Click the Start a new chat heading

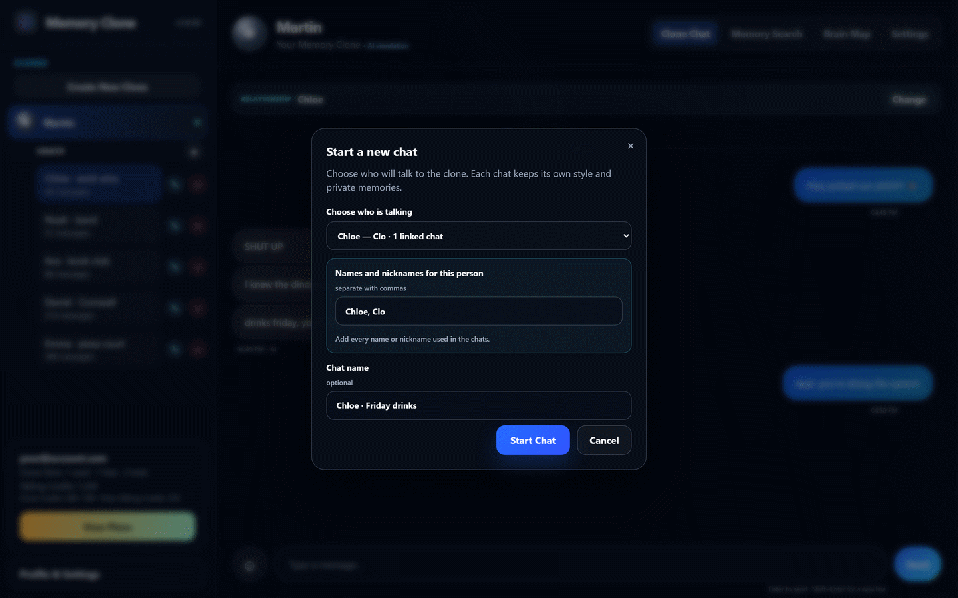pos(372,152)
